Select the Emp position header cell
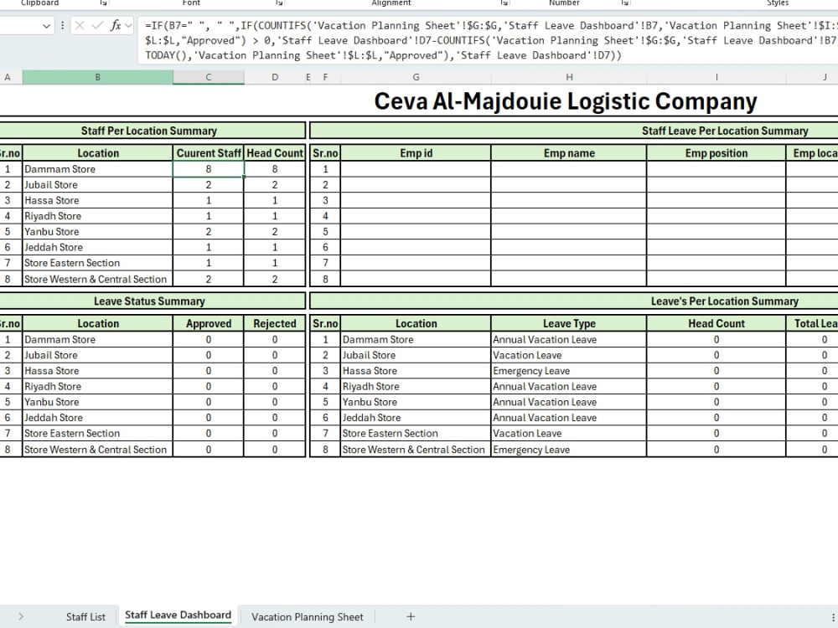This screenshot has width=838, height=628. (716, 153)
